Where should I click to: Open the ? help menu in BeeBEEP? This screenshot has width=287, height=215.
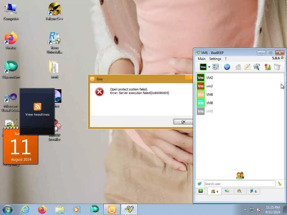[226, 59]
